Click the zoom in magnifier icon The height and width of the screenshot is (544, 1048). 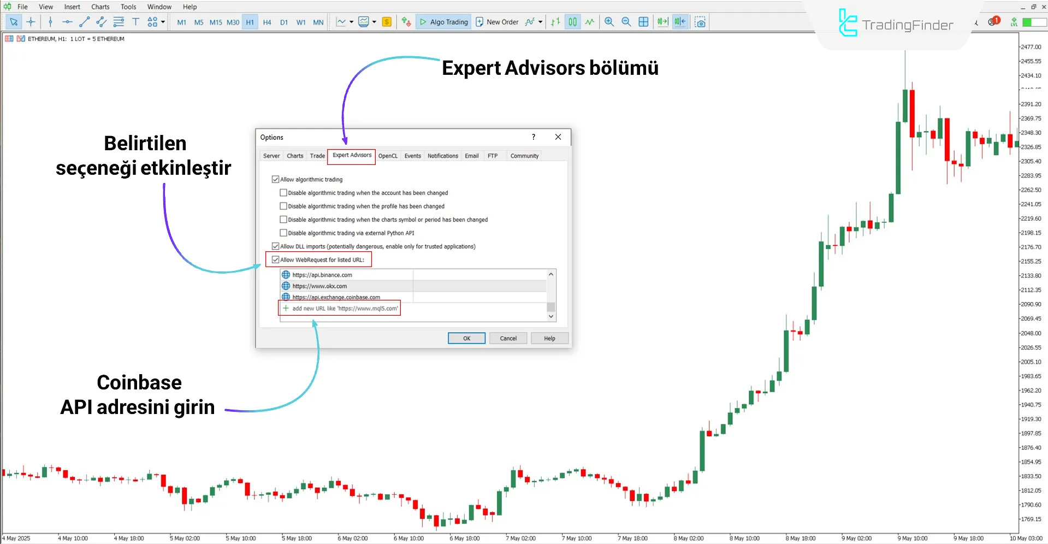pos(609,22)
